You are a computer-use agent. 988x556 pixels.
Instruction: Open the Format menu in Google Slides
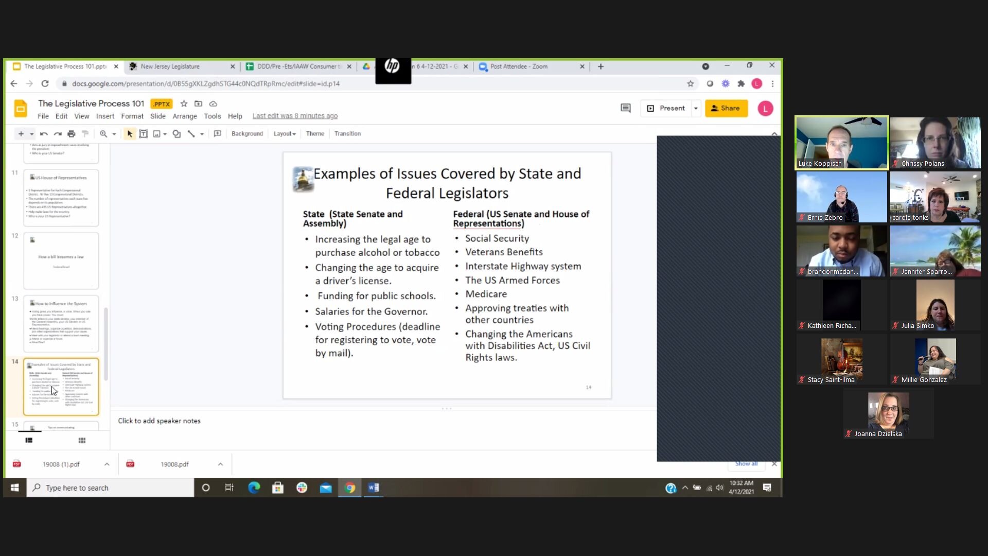pos(132,115)
